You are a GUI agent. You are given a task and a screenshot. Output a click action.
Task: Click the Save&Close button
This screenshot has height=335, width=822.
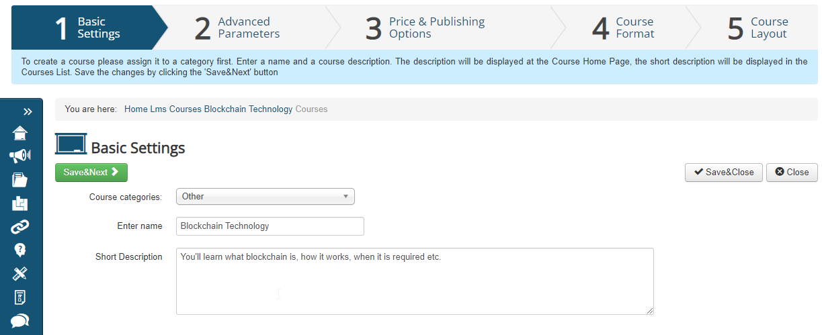[723, 173]
